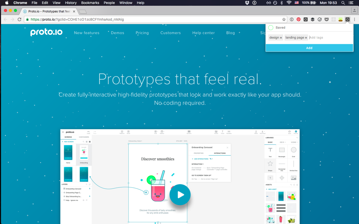The height and width of the screenshot is (224, 359).
Task: Click the highlighted active dark extension icon
Action: (x=347, y=19)
